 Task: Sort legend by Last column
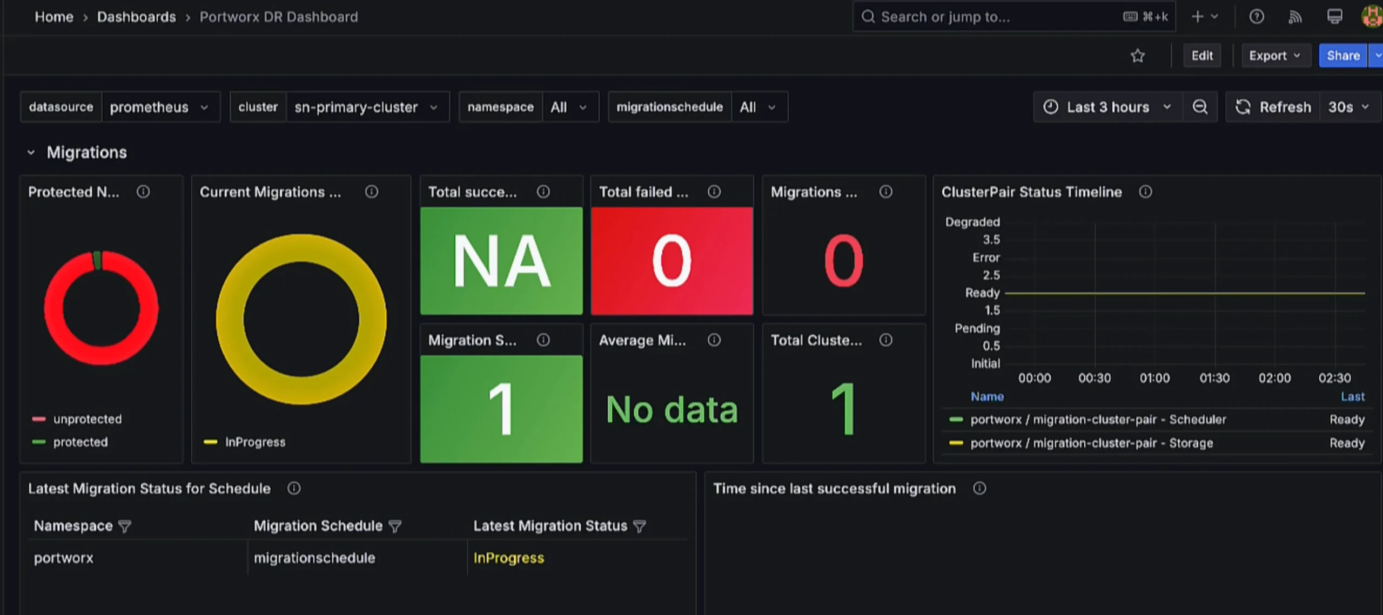(1353, 397)
